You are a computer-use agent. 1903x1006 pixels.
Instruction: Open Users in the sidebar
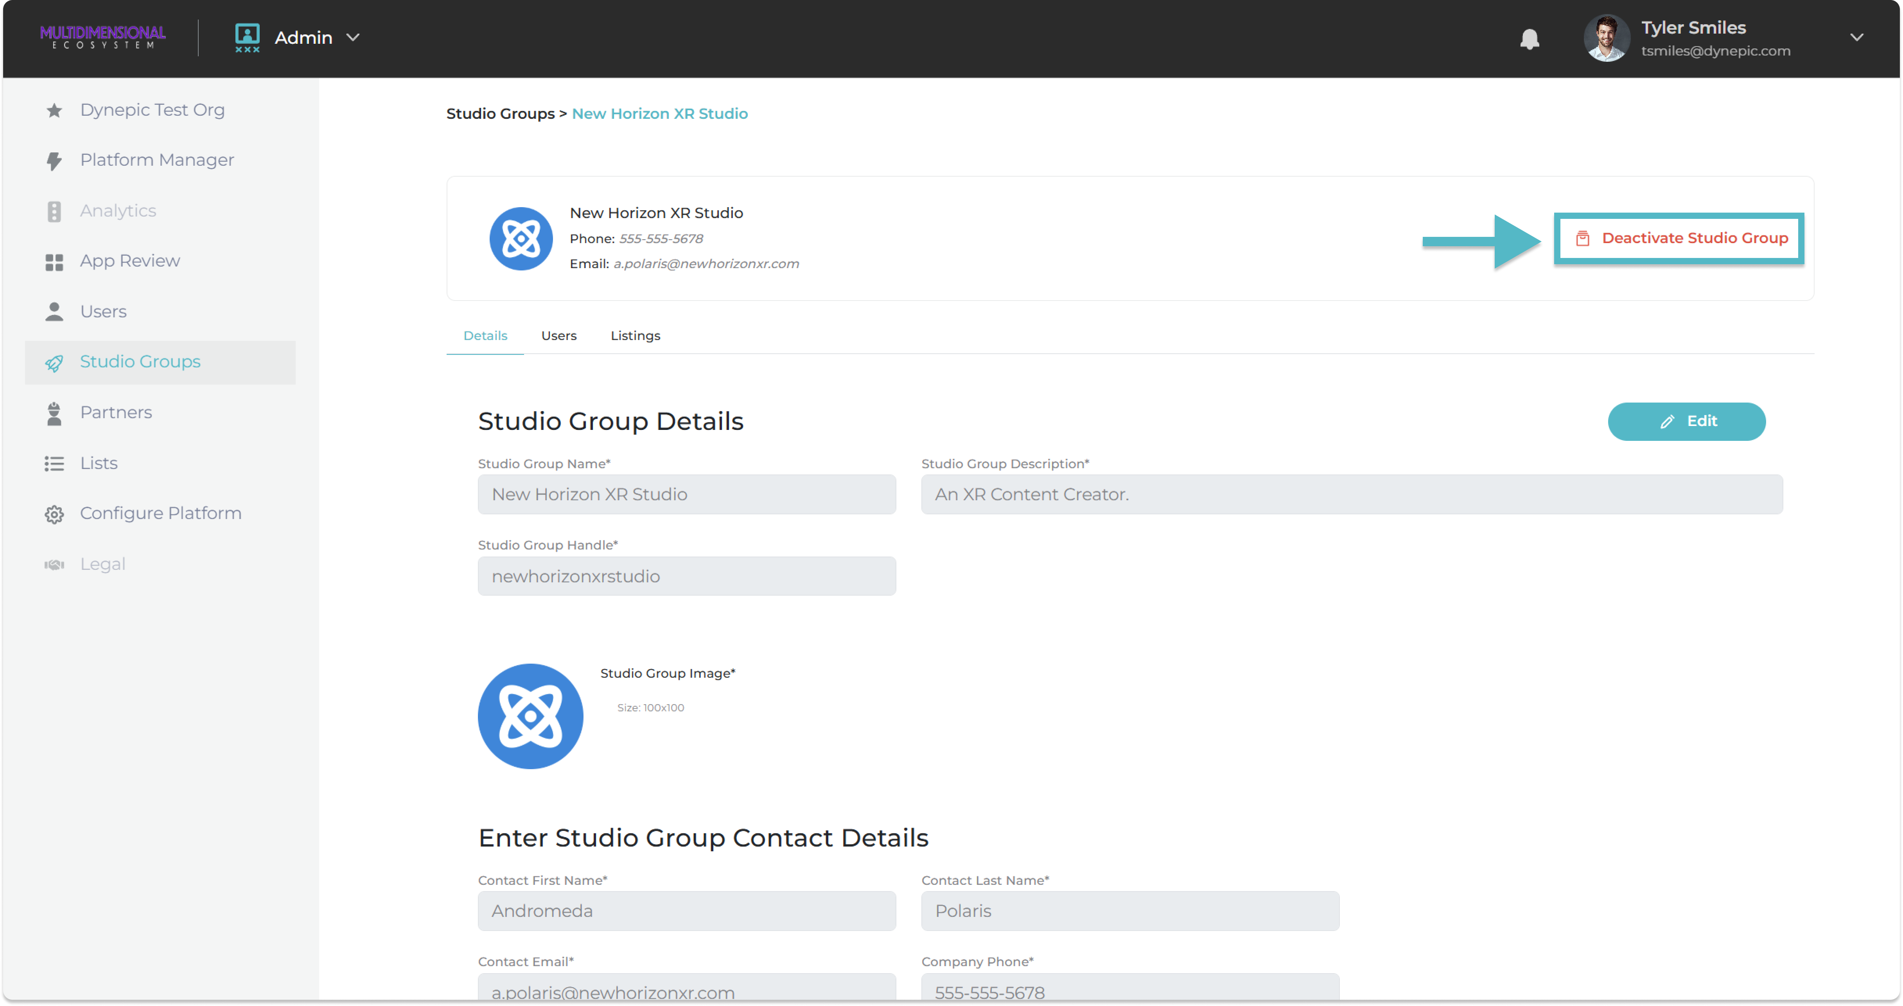coord(103,311)
